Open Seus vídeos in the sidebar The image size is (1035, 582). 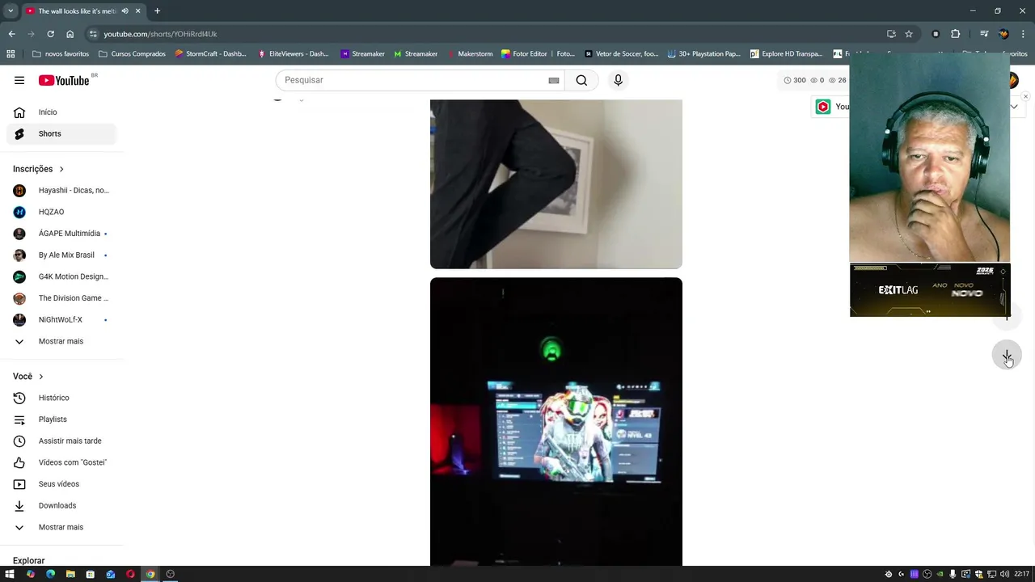tap(61, 484)
